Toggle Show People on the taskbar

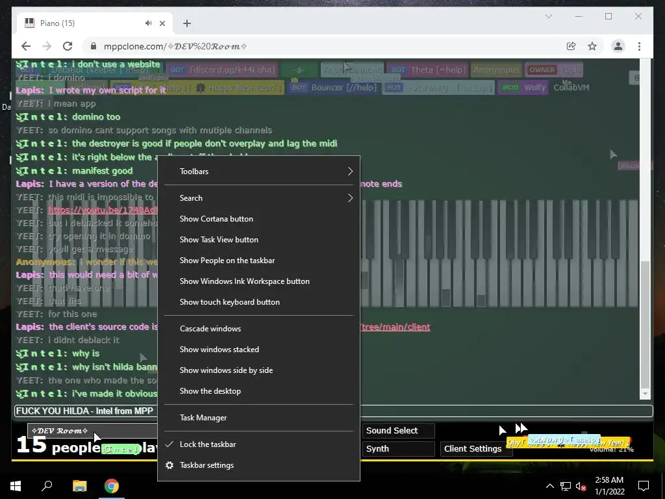258,261
